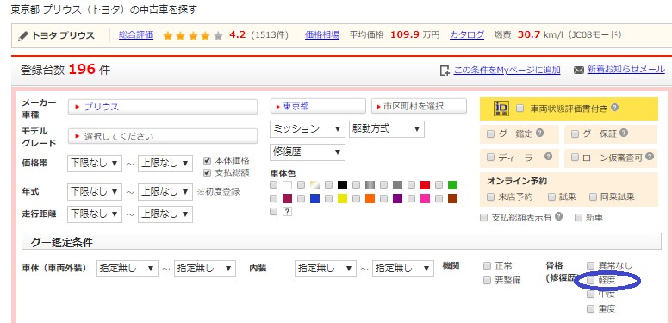This screenshot has width=672, height=323.
Task: Open the モデル グレード 選択してください selector
Action: coord(163,136)
